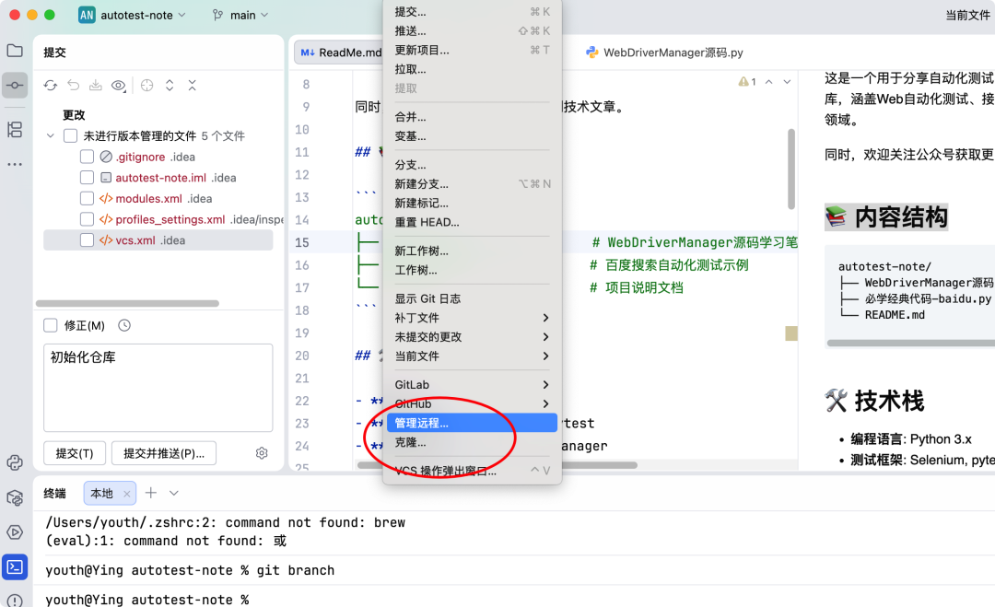Choose 推送... menu item

[x=472, y=31]
